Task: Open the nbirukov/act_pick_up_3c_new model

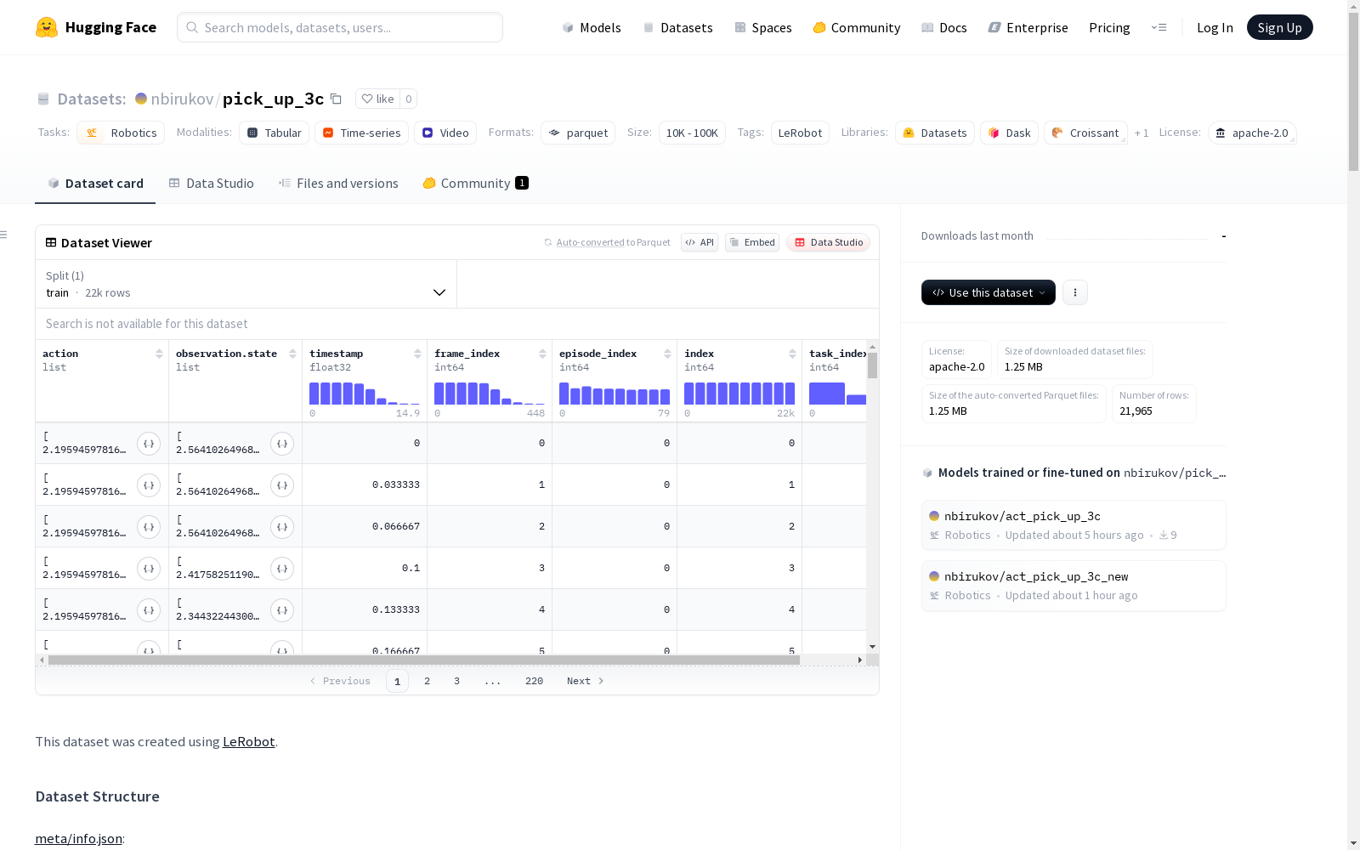Action: click(x=1074, y=586)
